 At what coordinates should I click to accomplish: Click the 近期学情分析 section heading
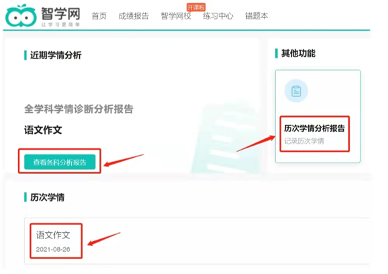(56, 55)
